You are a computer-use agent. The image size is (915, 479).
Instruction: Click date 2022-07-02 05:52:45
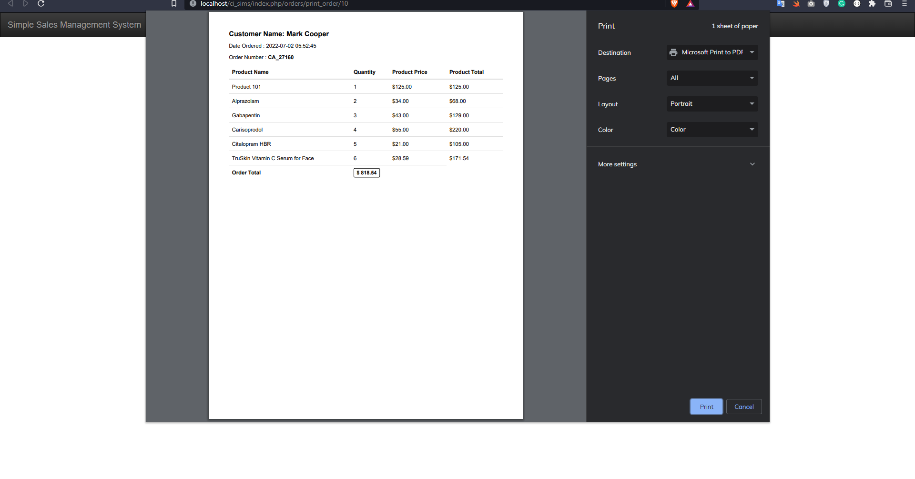coord(291,46)
